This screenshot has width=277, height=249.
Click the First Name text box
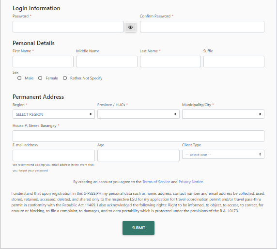tap(43, 62)
